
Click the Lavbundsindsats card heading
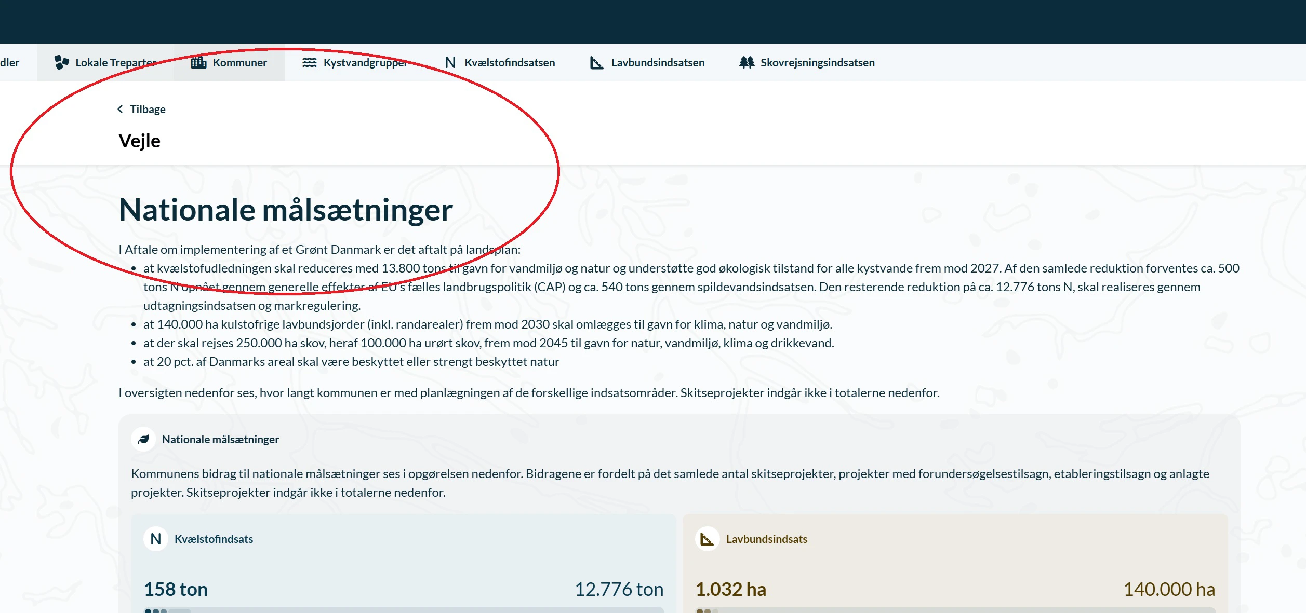point(766,539)
